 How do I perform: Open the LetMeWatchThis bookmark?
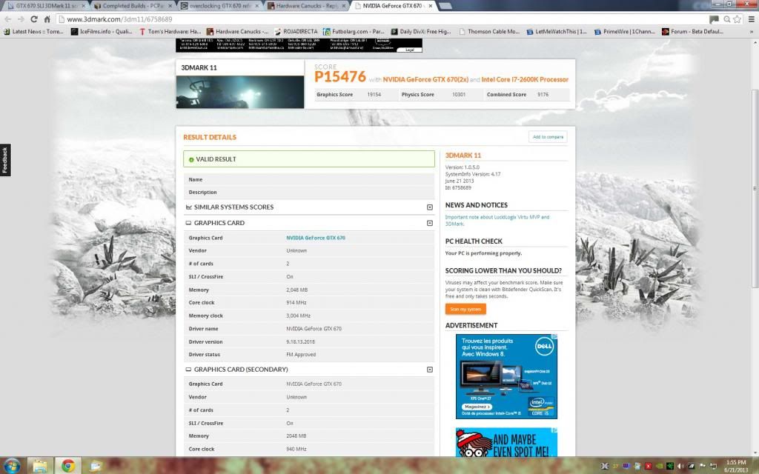tap(557, 32)
